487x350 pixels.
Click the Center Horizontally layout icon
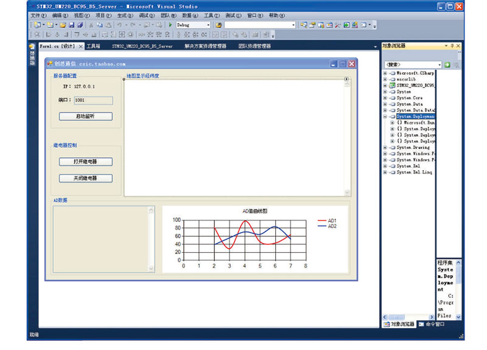[x=215, y=35]
